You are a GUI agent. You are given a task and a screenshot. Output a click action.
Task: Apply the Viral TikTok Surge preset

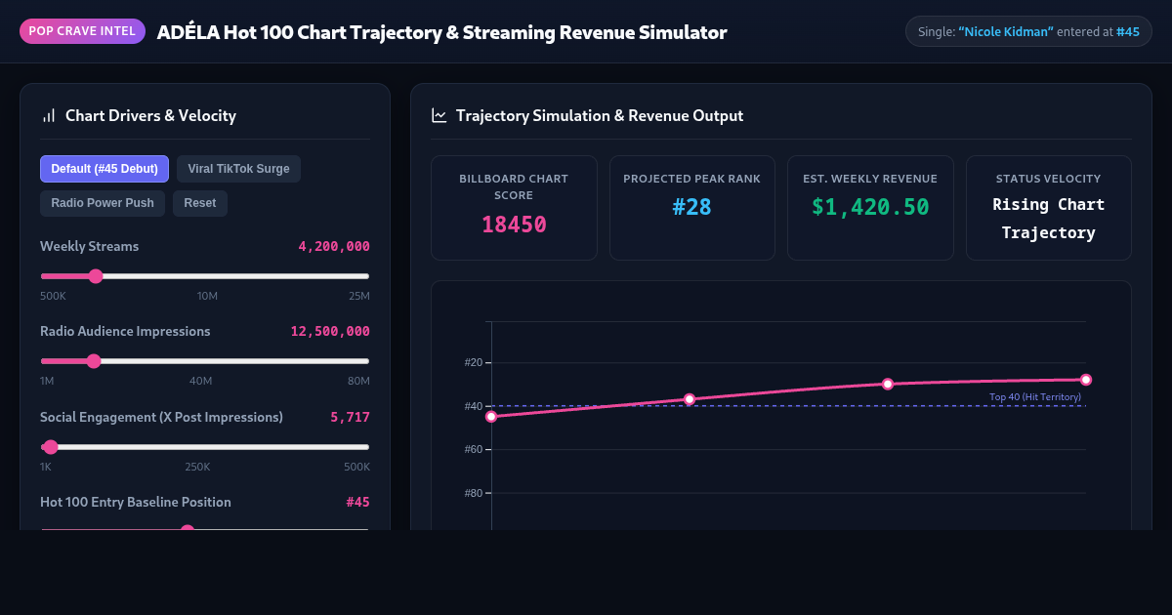238,169
